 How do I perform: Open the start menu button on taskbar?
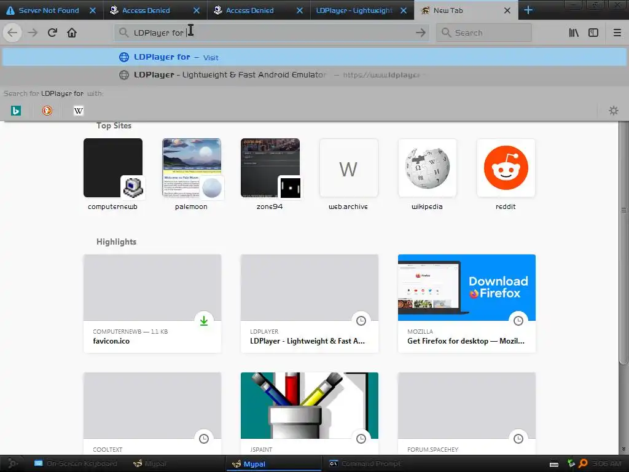12,463
